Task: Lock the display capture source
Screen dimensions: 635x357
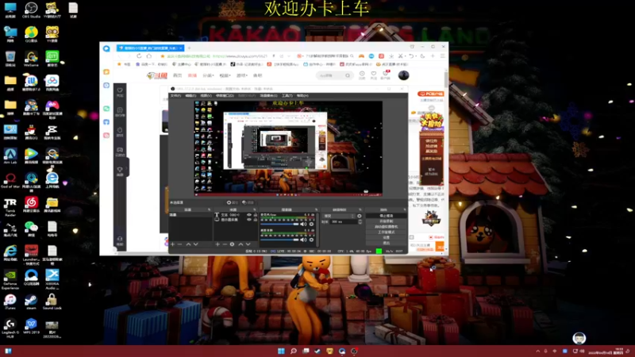Action: (x=255, y=220)
